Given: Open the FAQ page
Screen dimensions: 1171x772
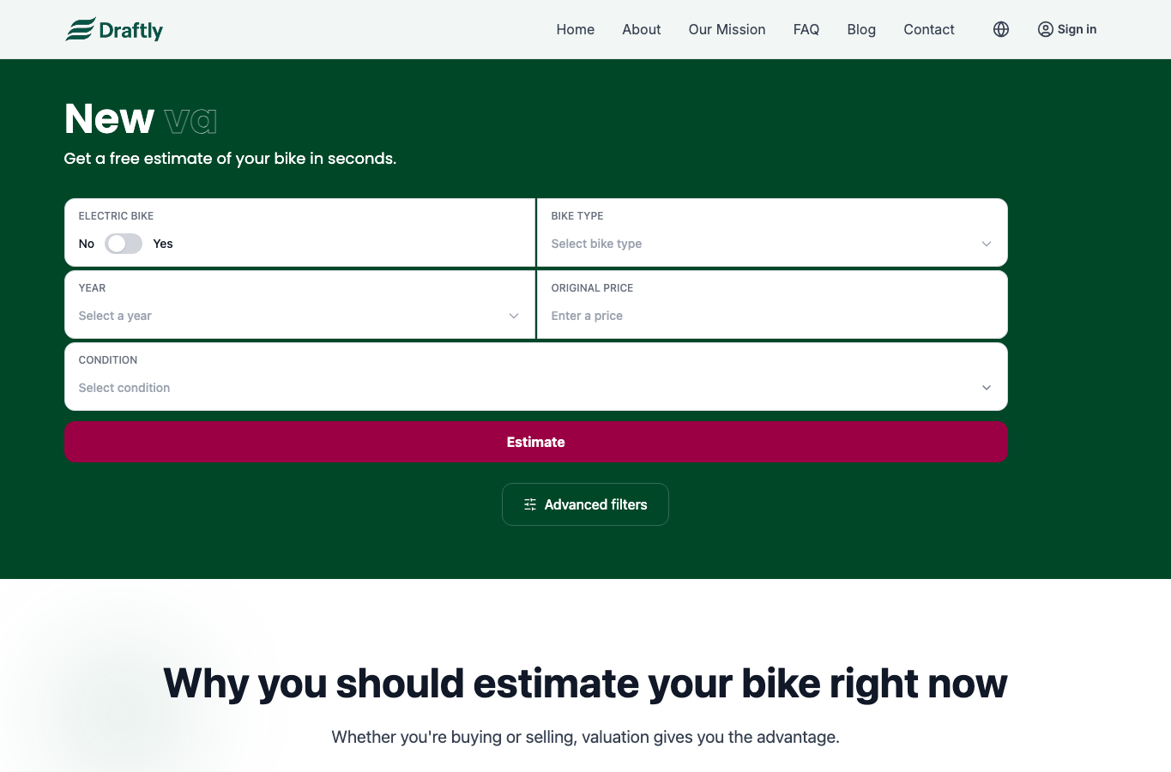Looking at the screenshot, I should 806,29.
